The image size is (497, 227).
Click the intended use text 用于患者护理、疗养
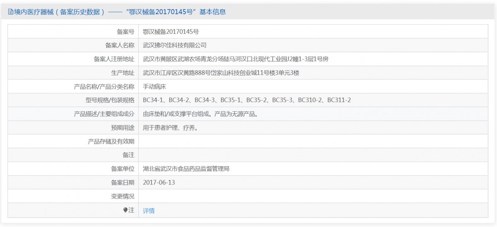(170, 128)
